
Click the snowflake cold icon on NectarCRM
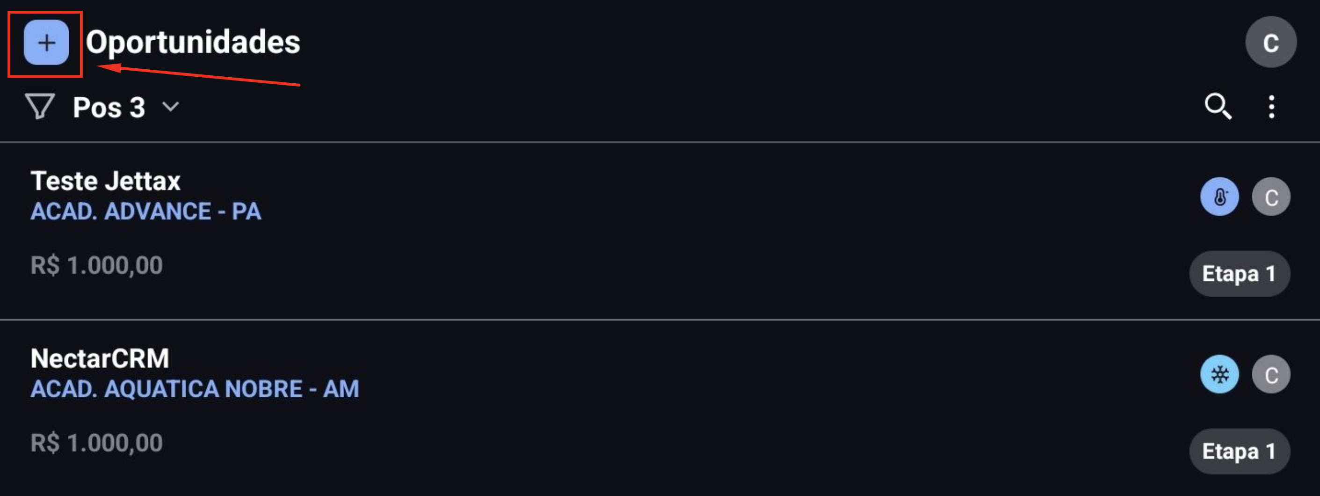click(x=1219, y=374)
